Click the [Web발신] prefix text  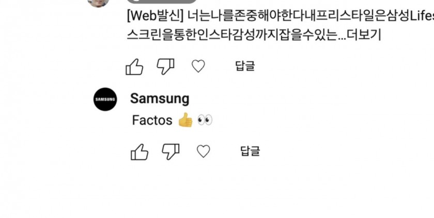(x=156, y=16)
